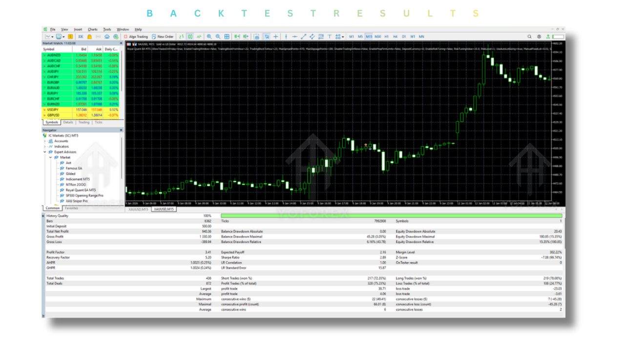Image resolution: width=625 pixels, height=351 pixels.
Task: Click the New Order button
Action: pyautogui.click(x=163, y=37)
